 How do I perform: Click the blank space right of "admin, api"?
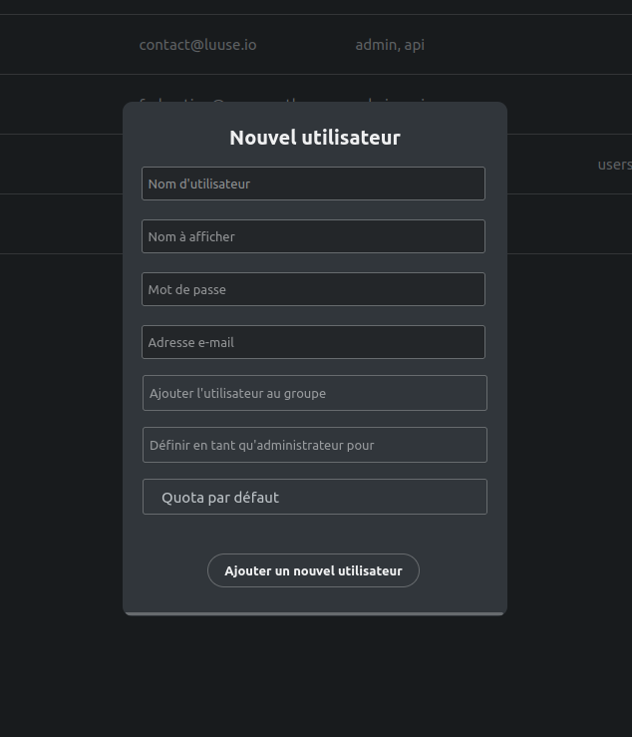coord(528,45)
